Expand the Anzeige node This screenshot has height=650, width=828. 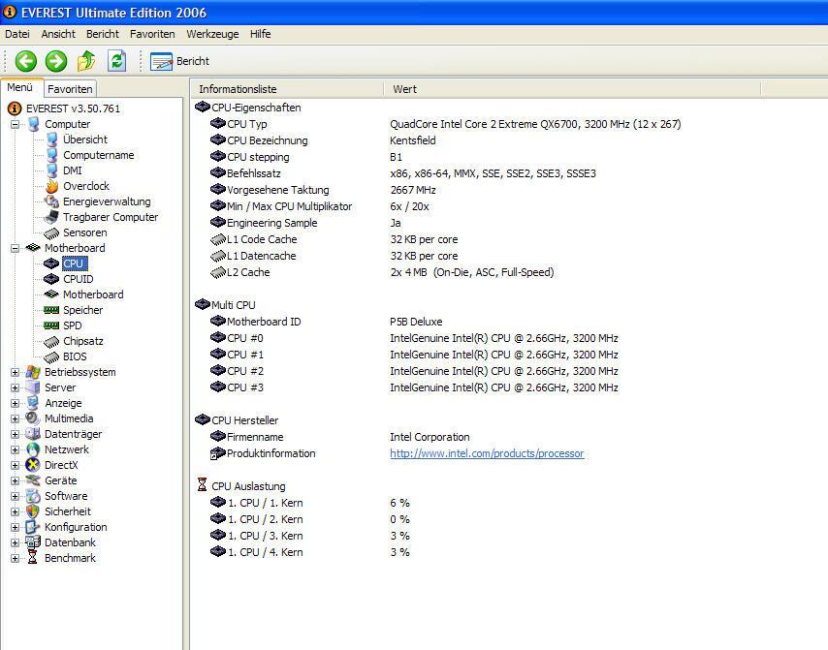(x=15, y=404)
